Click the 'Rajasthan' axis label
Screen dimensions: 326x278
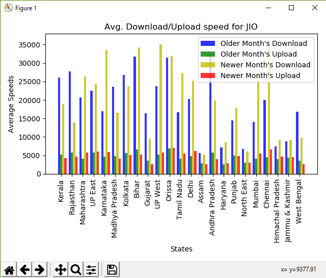click(x=72, y=197)
